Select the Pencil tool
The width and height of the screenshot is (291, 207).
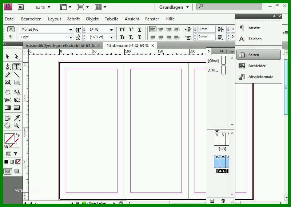pyautogui.click(x=8, y=75)
